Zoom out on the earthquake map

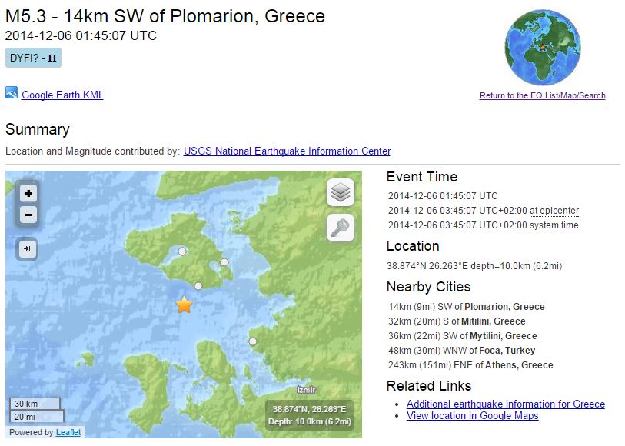click(28, 215)
